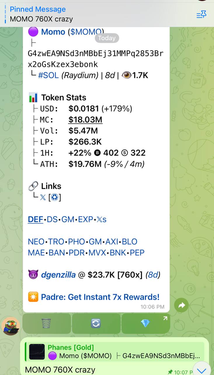
Task: Open the quoted Phanes [Gold] reply preview
Action: (114, 352)
